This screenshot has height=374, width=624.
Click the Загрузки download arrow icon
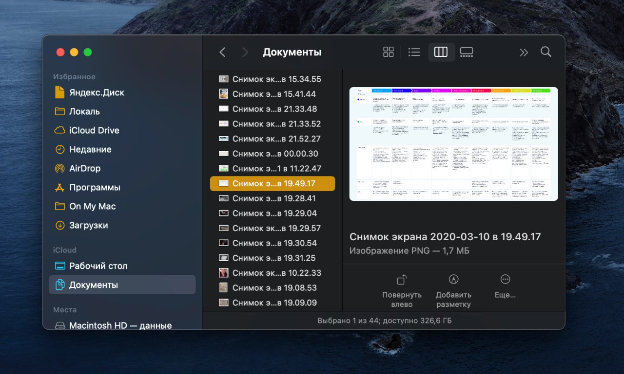(x=60, y=225)
